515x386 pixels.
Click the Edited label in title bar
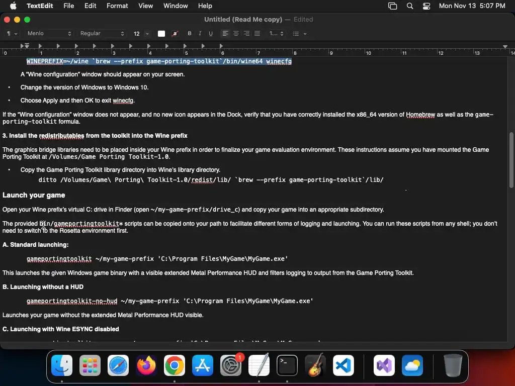pyautogui.click(x=303, y=20)
